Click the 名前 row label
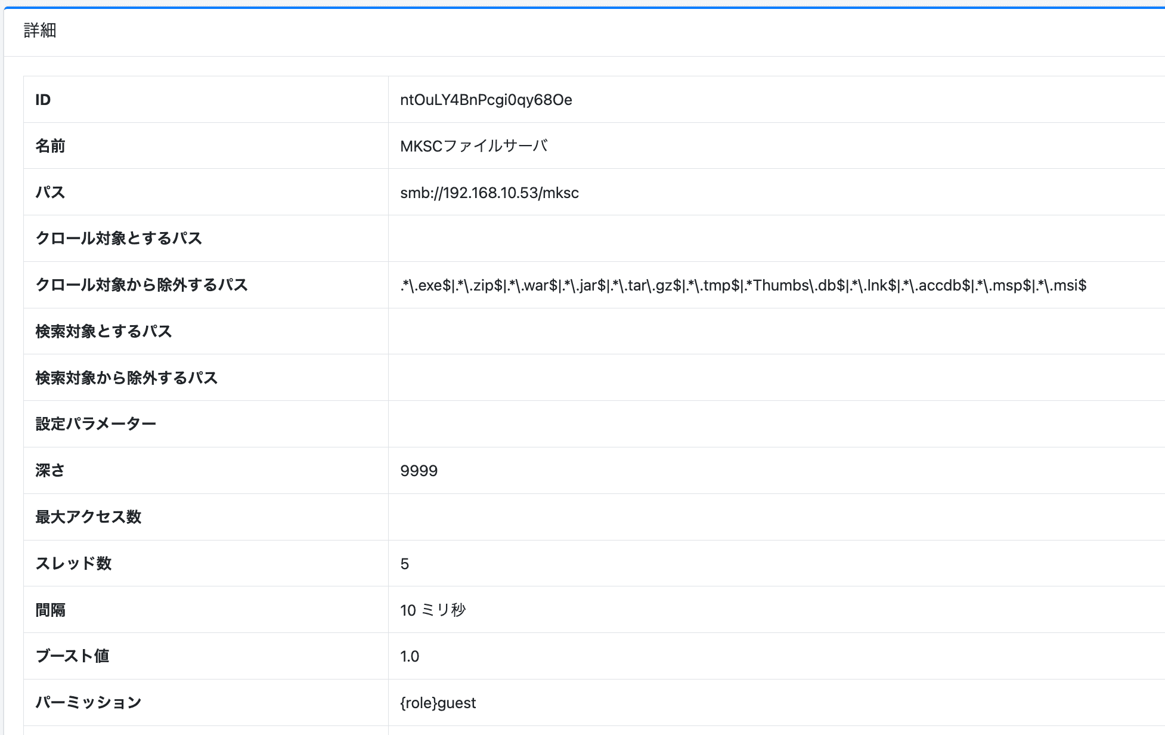 [50, 146]
